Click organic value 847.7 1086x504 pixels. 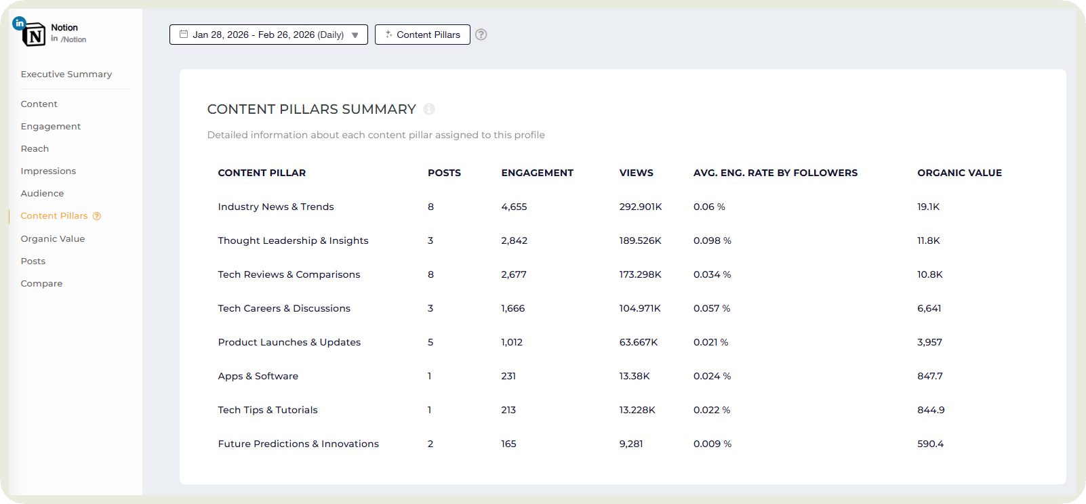[x=929, y=376]
